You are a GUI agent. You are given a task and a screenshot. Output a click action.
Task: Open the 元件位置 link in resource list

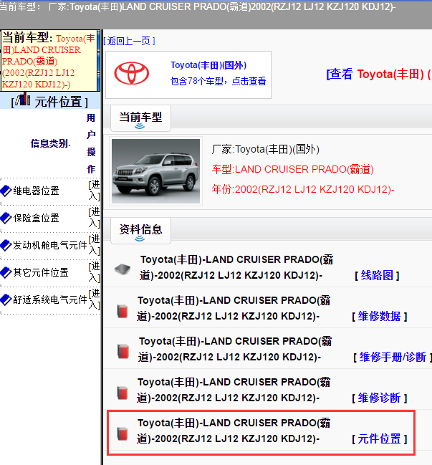pyautogui.click(x=379, y=438)
